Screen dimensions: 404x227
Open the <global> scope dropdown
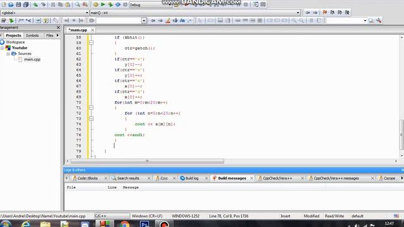pyautogui.click(x=45, y=13)
